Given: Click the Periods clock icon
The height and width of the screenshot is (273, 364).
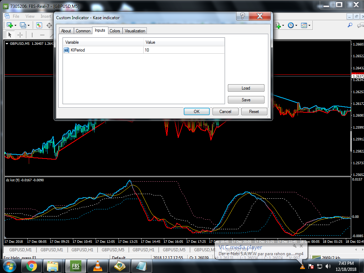Looking at the screenshot, I should [x=291, y=25].
